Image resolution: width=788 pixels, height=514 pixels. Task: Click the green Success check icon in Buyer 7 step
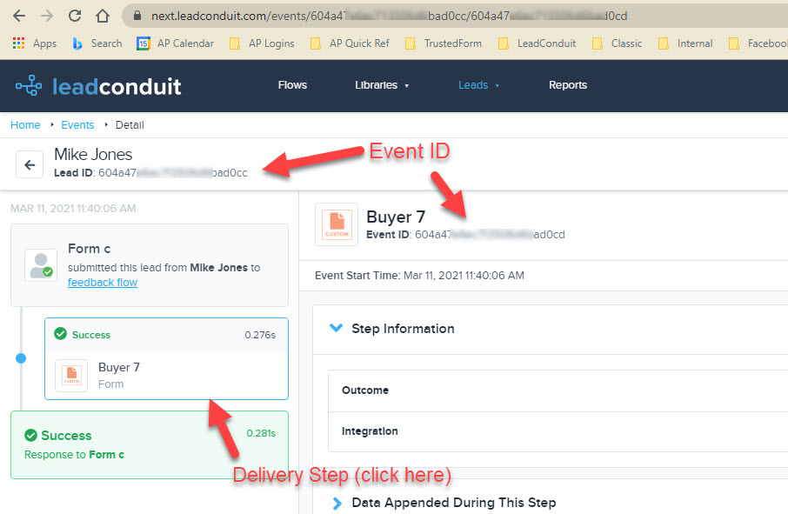pyautogui.click(x=60, y=334)
